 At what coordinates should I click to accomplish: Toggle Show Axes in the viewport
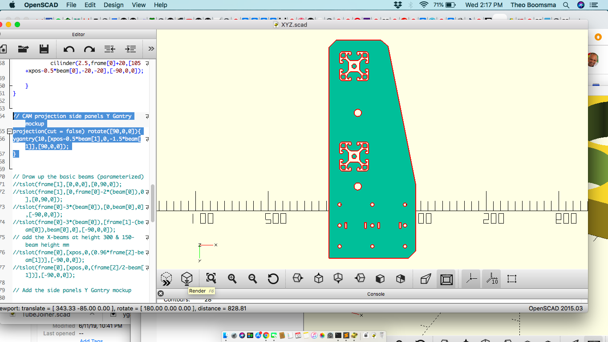pyautogui.click(x=470, y=279)
